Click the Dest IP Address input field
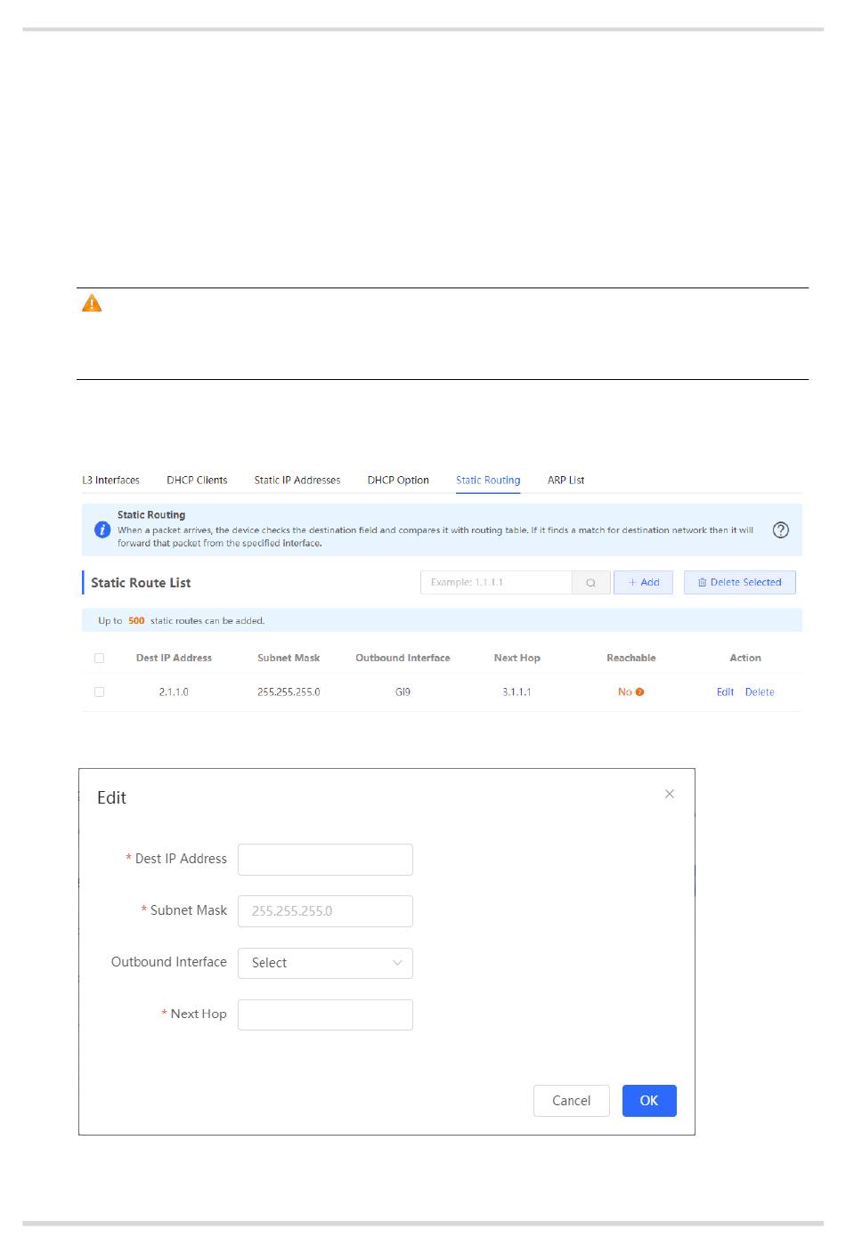 [324, 860]
